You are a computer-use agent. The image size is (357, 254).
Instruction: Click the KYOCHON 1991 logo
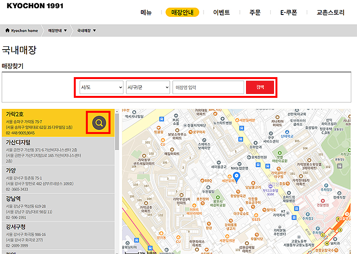[x=35, y=6]
